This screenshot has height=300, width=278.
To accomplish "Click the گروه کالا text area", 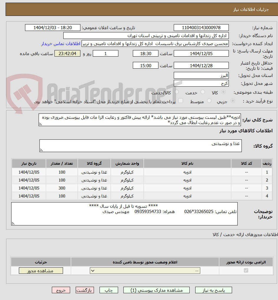I will tap(140, 146).
